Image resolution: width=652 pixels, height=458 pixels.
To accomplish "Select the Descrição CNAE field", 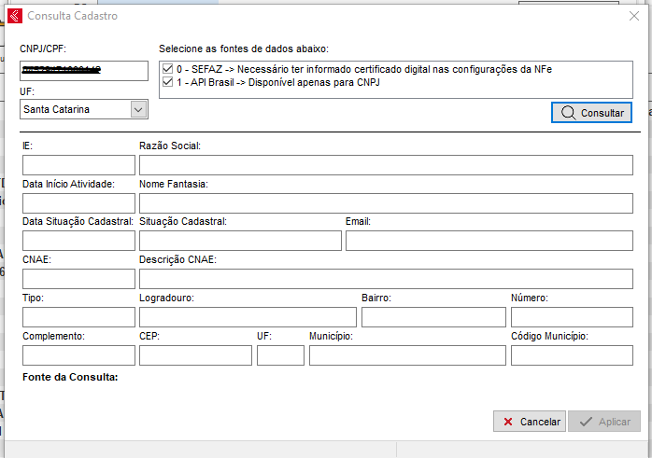I will click(x=385, y=279).
